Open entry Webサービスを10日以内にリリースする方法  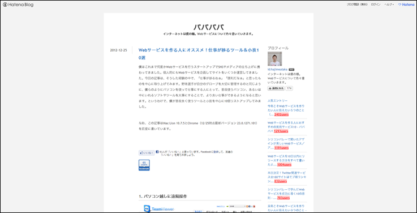[286, 160]
